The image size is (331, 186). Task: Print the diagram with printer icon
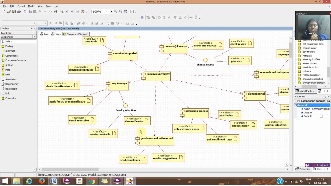click(x=19, y=12)
